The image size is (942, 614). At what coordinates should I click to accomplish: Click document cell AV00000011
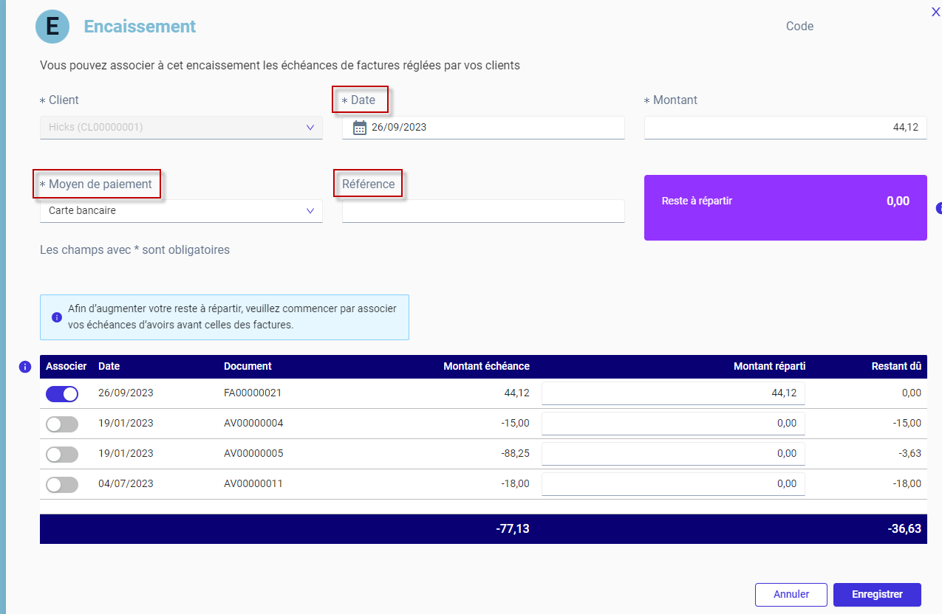pyautogui.click(x=253, y=483)
